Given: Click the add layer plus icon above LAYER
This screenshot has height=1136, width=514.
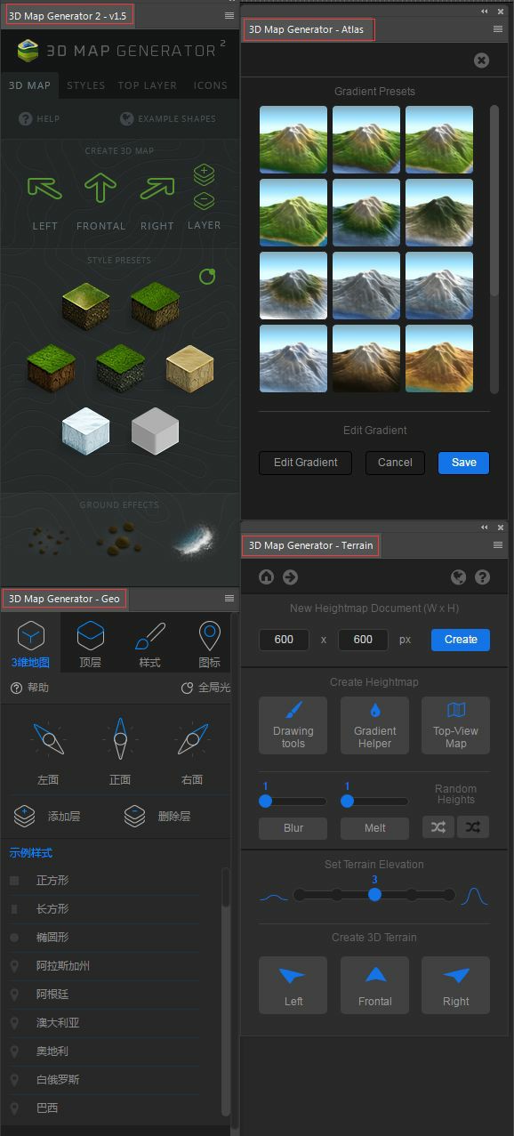Looking at the screenshot, I should (204, 173).
